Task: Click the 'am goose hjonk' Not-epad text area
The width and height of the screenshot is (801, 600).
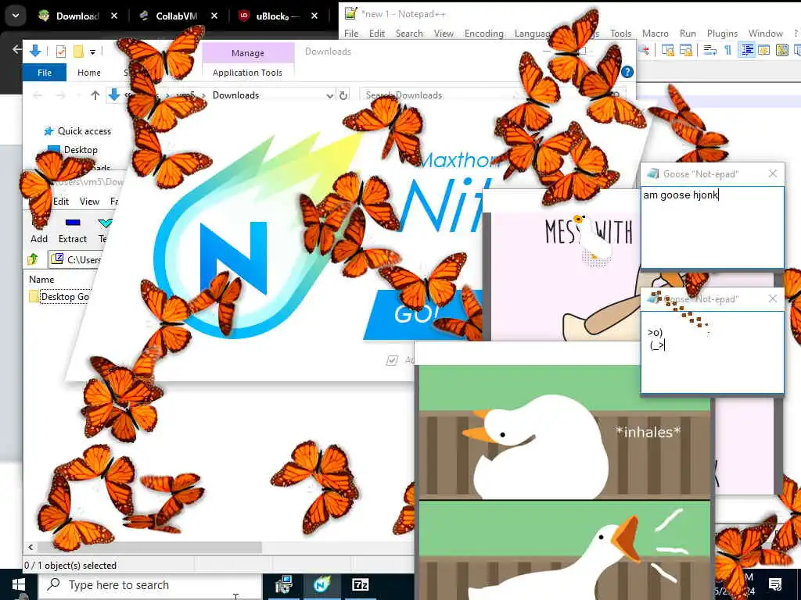Action: (x=712, y=227)
